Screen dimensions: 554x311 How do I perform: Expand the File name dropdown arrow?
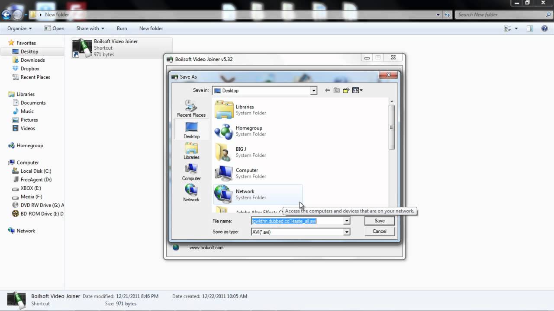pyautogui.click(x=346, y=221)
